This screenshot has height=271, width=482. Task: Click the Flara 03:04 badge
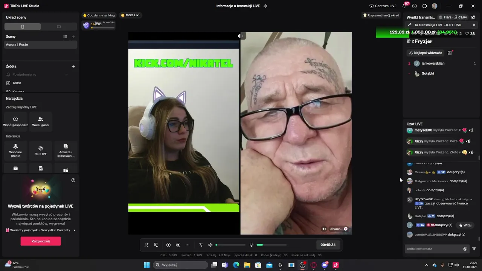click(x=453, y=17)
